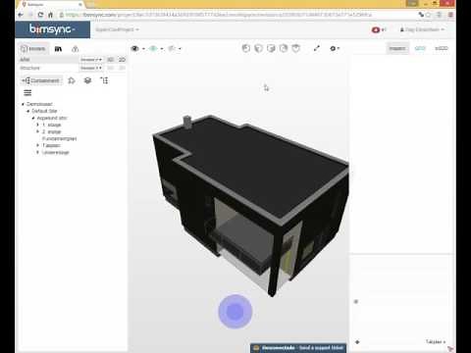Switch to the Inspect tab
The height and width of the screenshot is (353, 471).
tap(397, 48)
